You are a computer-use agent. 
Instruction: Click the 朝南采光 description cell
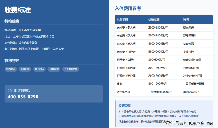[x=188, y=28]
